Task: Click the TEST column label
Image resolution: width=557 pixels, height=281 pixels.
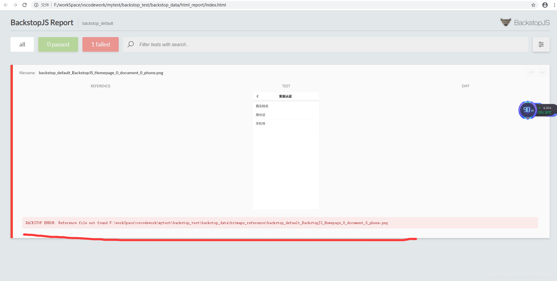Action: [x=286, y=86]
